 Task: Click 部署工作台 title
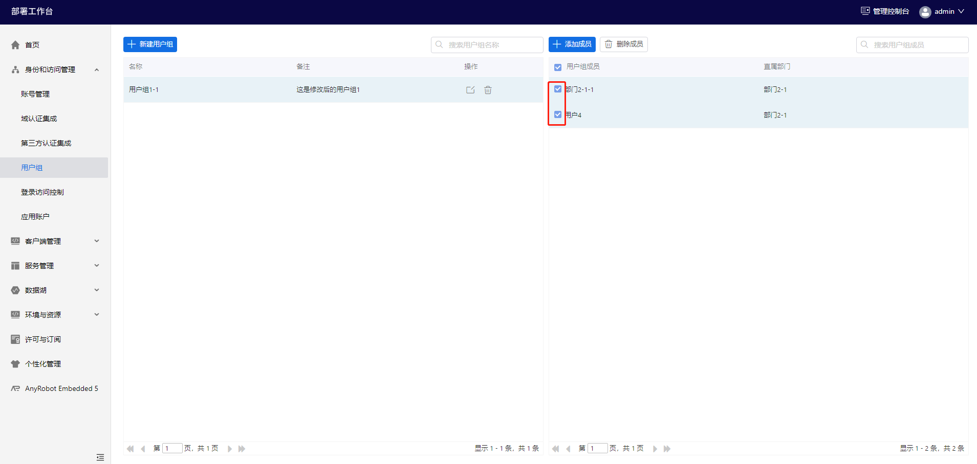(32, 11)
